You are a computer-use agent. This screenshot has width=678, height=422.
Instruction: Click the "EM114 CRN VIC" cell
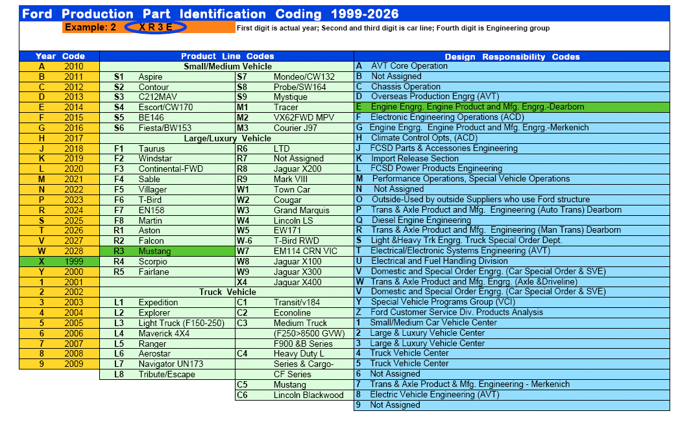click(306, 252)
